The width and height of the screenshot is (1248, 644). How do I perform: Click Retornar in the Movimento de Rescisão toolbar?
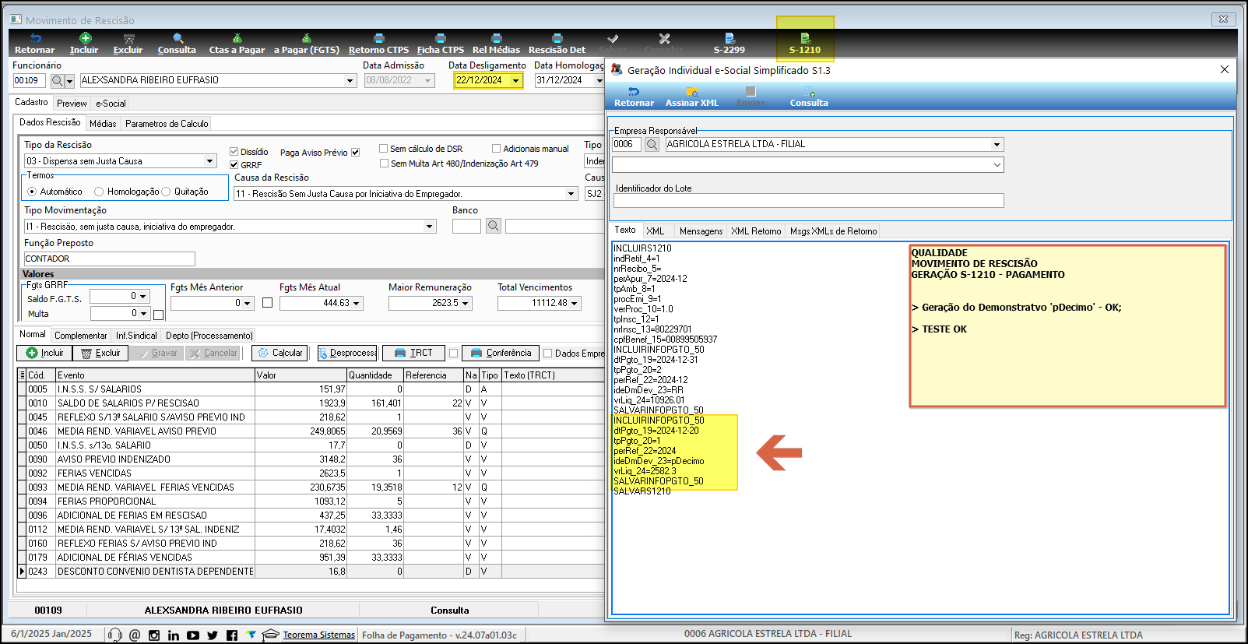[x=35, y=44]
